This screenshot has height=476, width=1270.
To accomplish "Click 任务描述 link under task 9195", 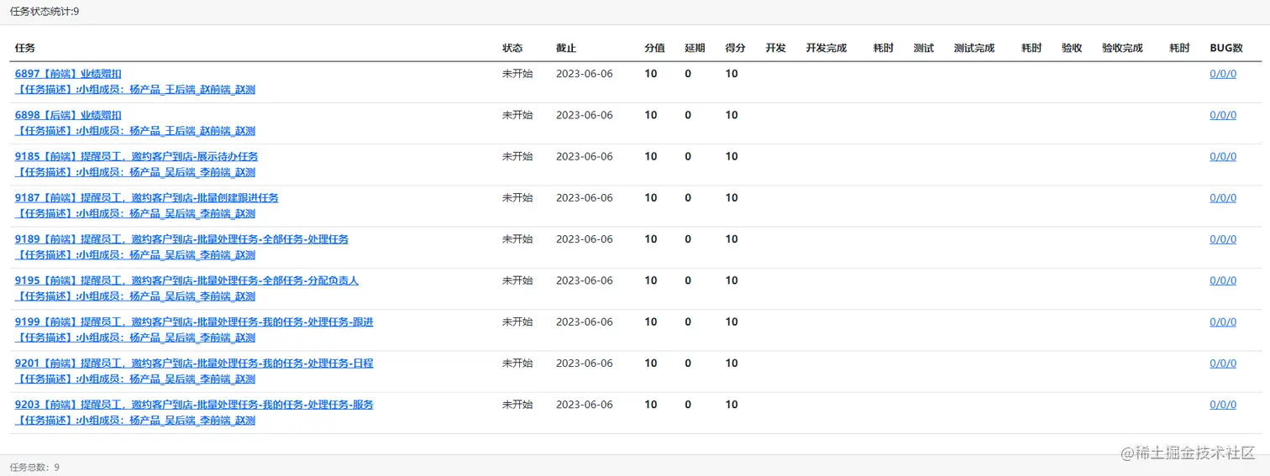I will (x=135, y=296).
